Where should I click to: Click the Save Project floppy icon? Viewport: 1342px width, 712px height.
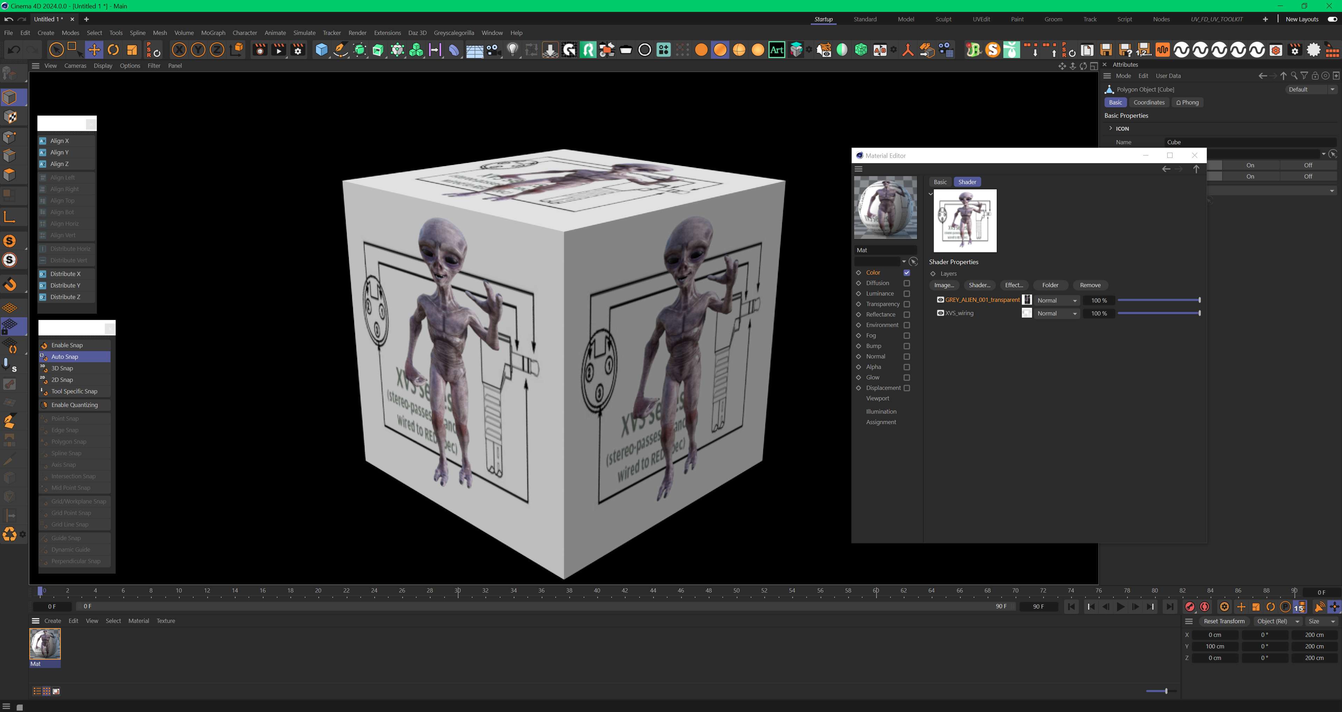pyautogui.click(x=1106, y=50)
